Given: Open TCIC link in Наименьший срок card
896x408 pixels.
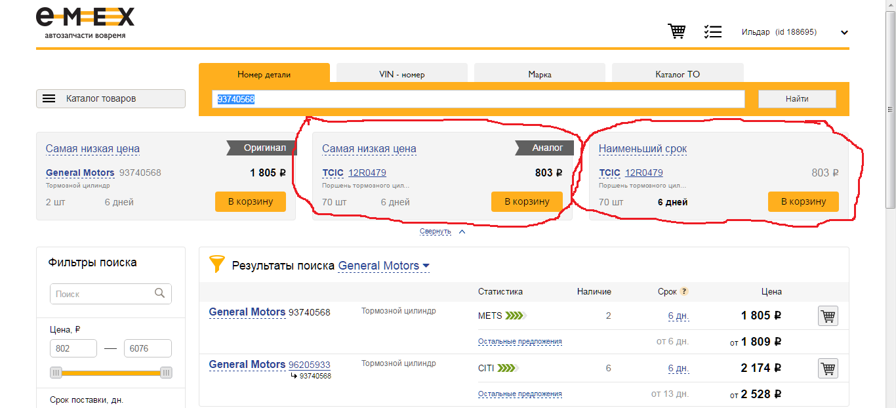Looking at the screenshot, I should pyautogui.click(x=609, y=173).
